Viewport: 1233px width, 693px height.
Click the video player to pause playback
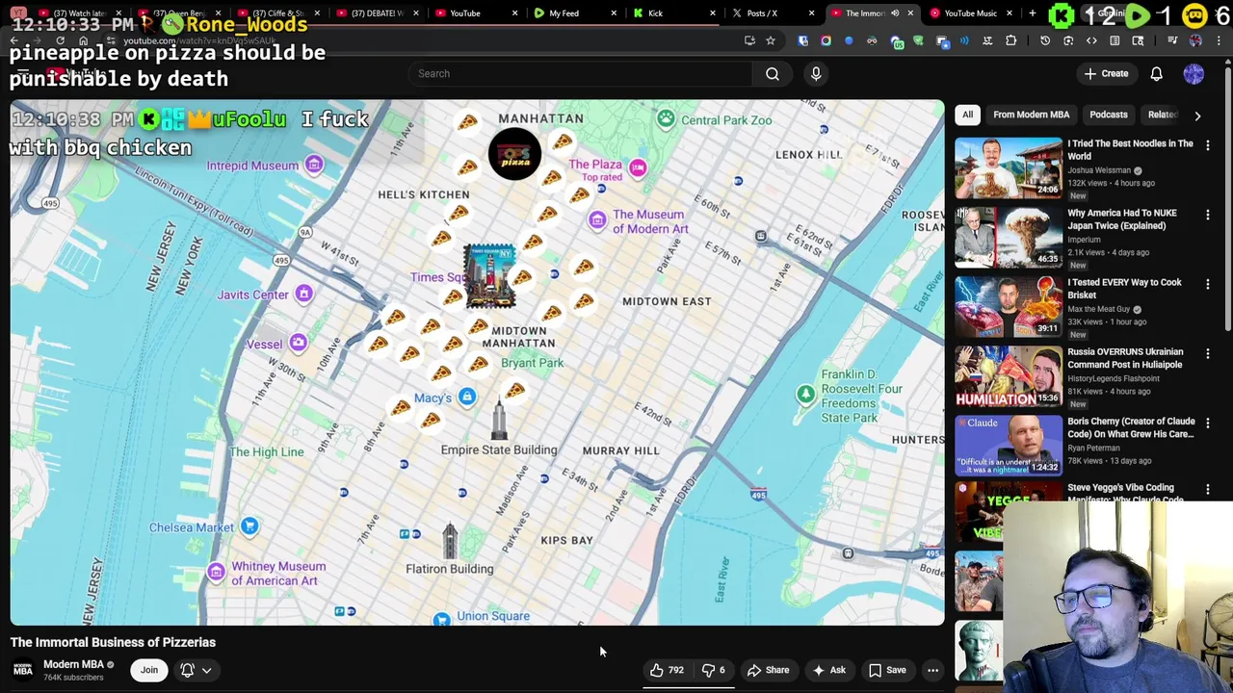pos(477,363)
